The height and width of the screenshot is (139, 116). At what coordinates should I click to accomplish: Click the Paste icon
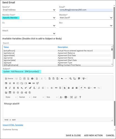pos(49,79)
